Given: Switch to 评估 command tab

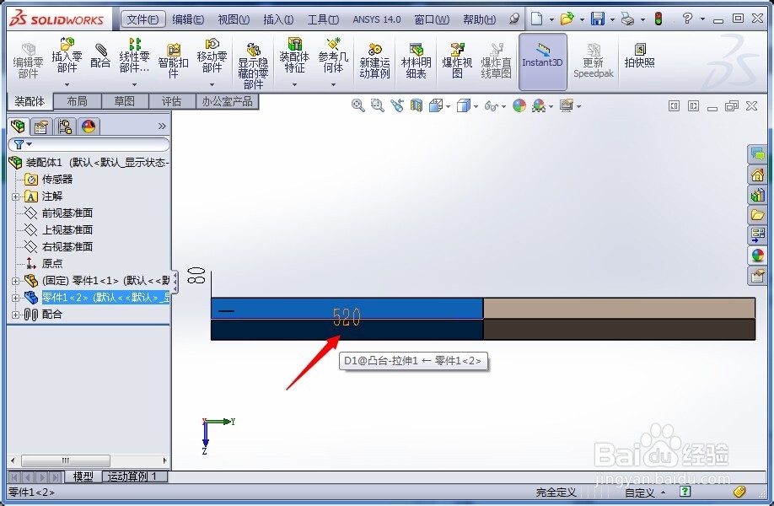Looking at the screenshot, I should point(172,101).
